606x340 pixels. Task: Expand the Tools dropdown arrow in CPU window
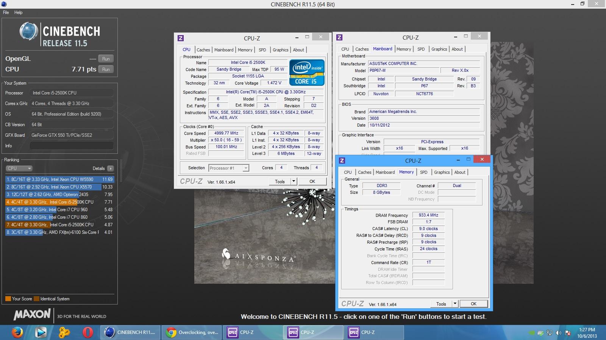pyautogui.click(x=293, y=181)
